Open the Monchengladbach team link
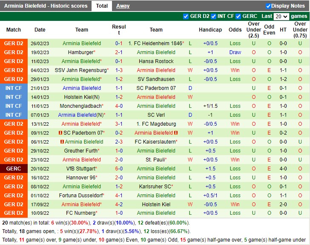The height and width of the screenshot is (245, 310). [x=80, y=106]
